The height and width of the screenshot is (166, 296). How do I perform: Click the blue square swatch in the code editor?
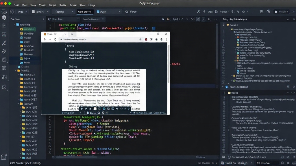click(154, 29)
